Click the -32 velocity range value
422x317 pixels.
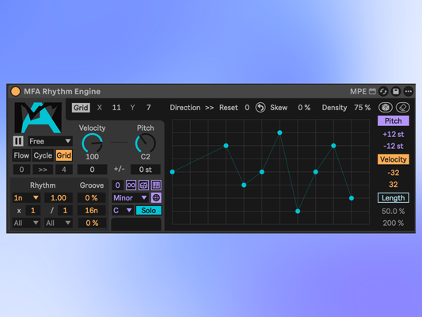tap(393, 173)
